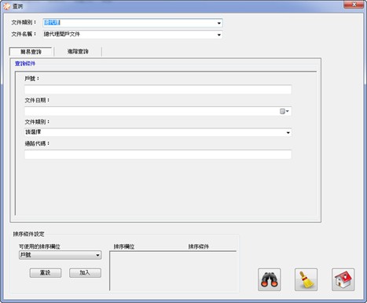This screenshot has width=367, height=303.
Task: Click the broom clear icon
Action: pos(306,279)
